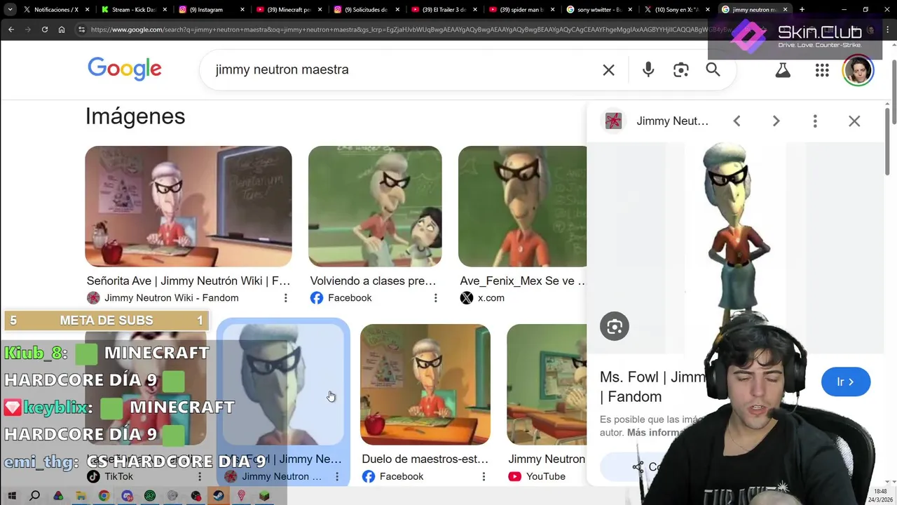Open more options for Señorita Ave result
The image size is (897, 505).
click(285, 298)
